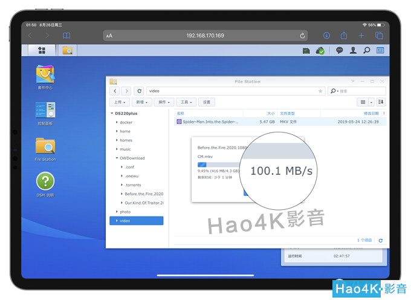Open the DSM main menu icon
This screenshot has width=411, height=300.
point(42,50)
